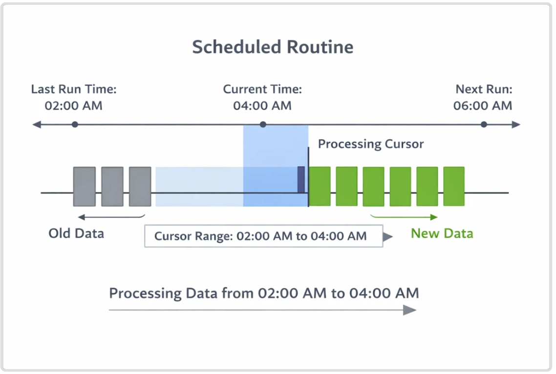This screenshot has height=374, width=556.
Task: Click the Processing Cursor label
Action: pyautogui.click(x=371, y=144)
